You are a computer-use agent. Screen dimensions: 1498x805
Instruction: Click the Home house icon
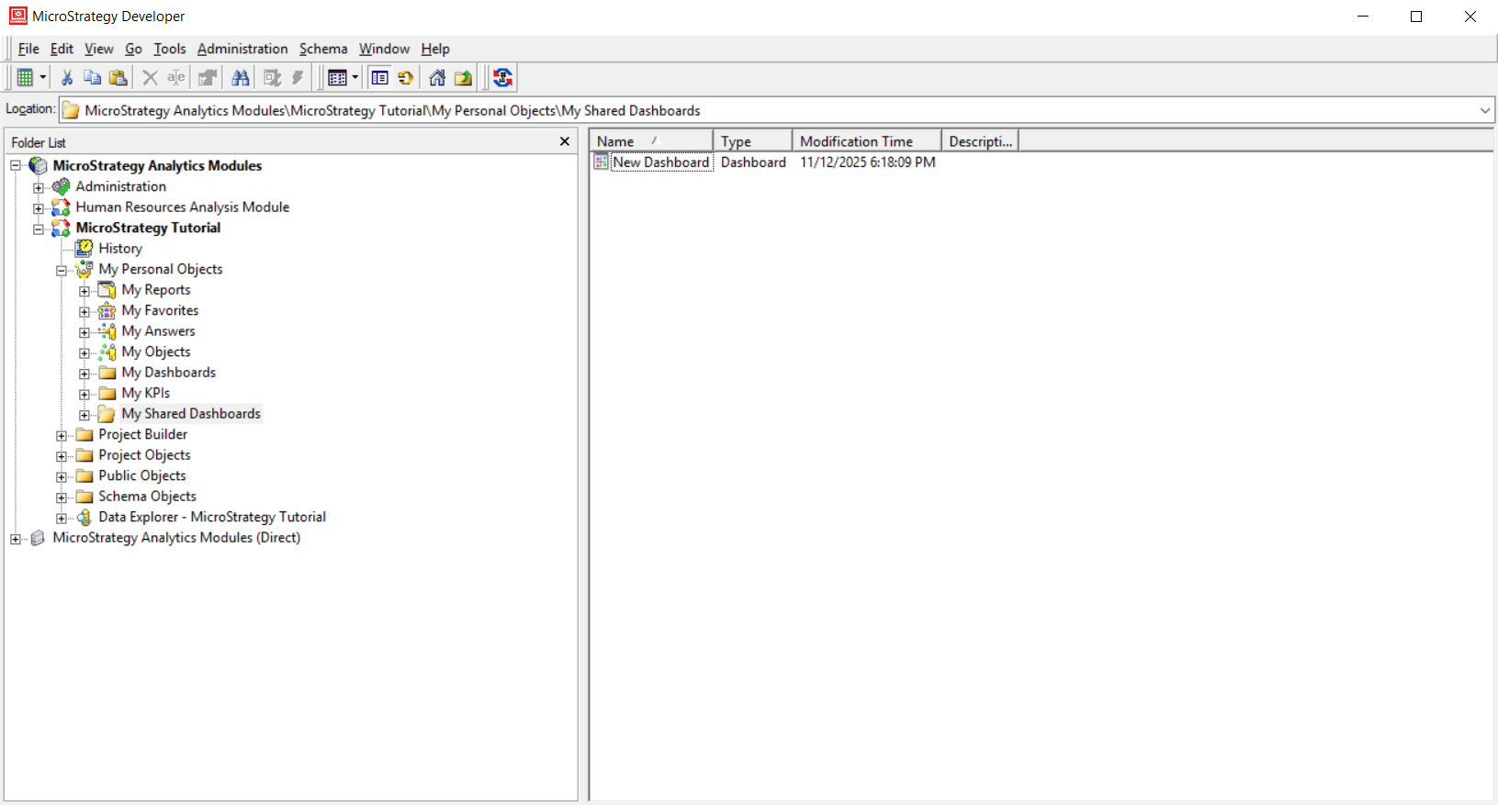tap(437, 78)
